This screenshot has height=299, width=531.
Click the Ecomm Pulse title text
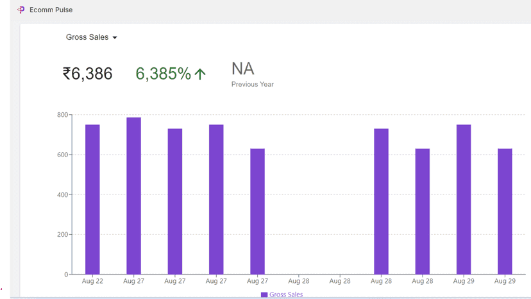point(51,10)
